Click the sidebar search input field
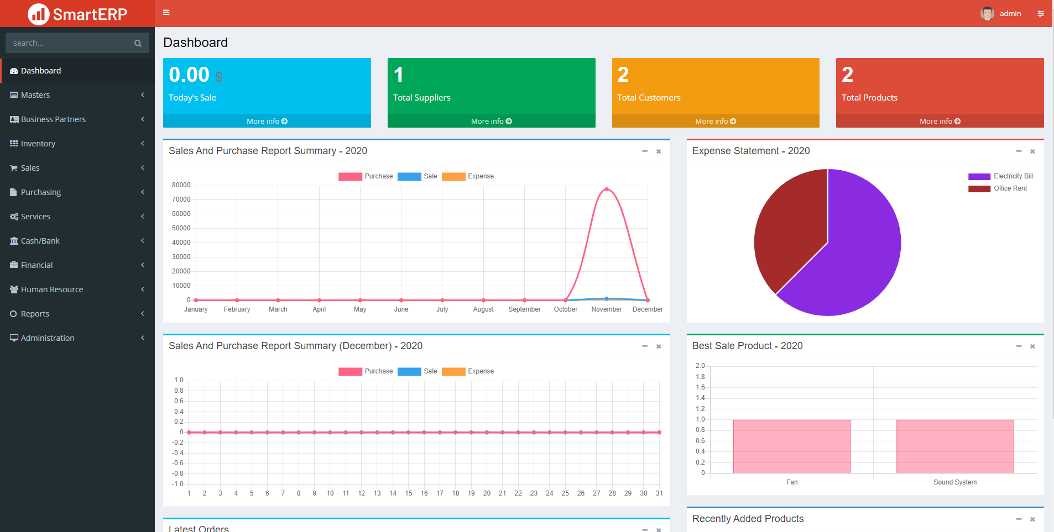The width and height of the screenshot is (1054, 532). (69, 43)
